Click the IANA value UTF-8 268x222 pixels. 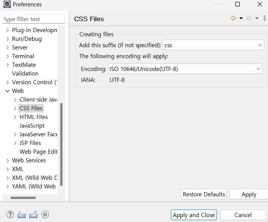117,80
